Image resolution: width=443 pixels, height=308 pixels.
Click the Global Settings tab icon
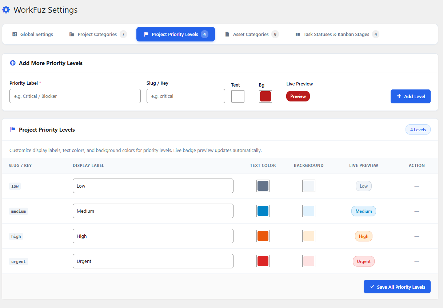pyautogui.click(x=15, y=34)
